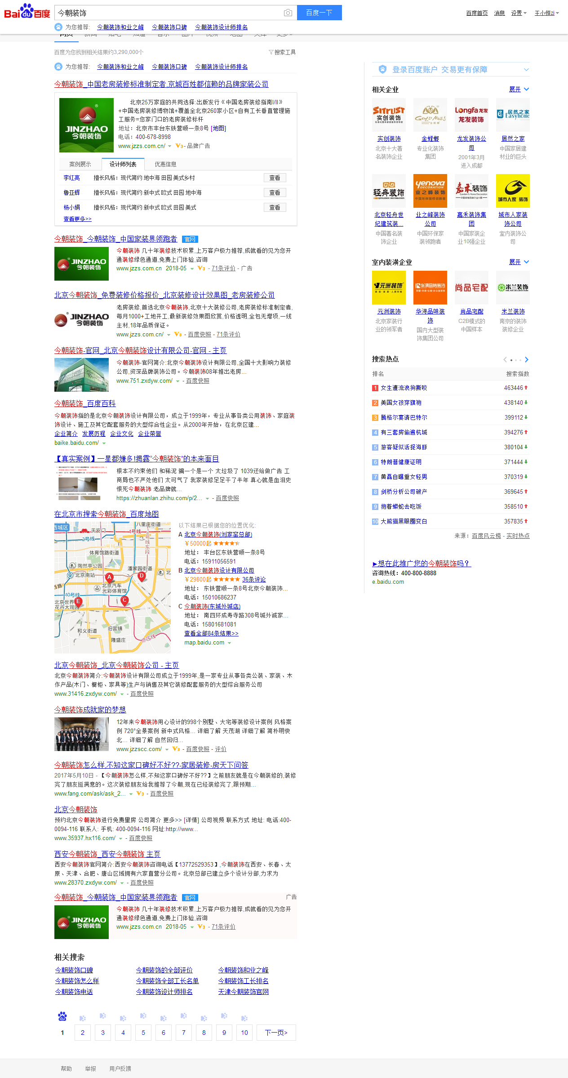Go to results page 10

point(244,1033)
